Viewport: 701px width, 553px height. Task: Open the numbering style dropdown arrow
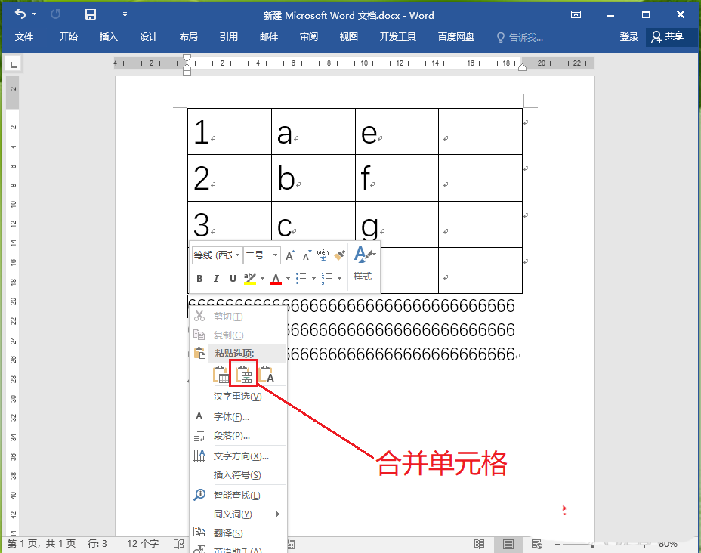pyautogui.click(x=340, y=279)
